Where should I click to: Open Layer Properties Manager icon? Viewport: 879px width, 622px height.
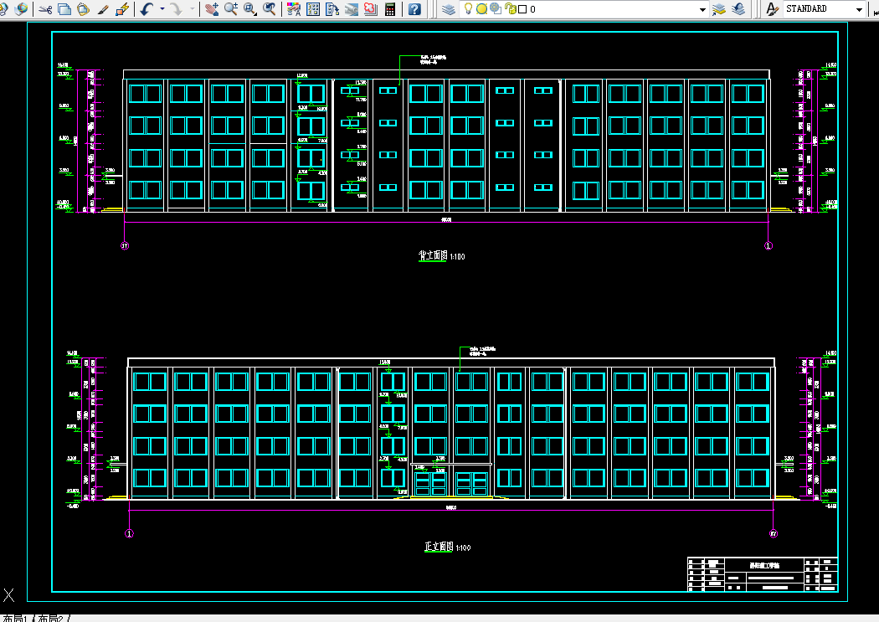[x=449, y=9]
